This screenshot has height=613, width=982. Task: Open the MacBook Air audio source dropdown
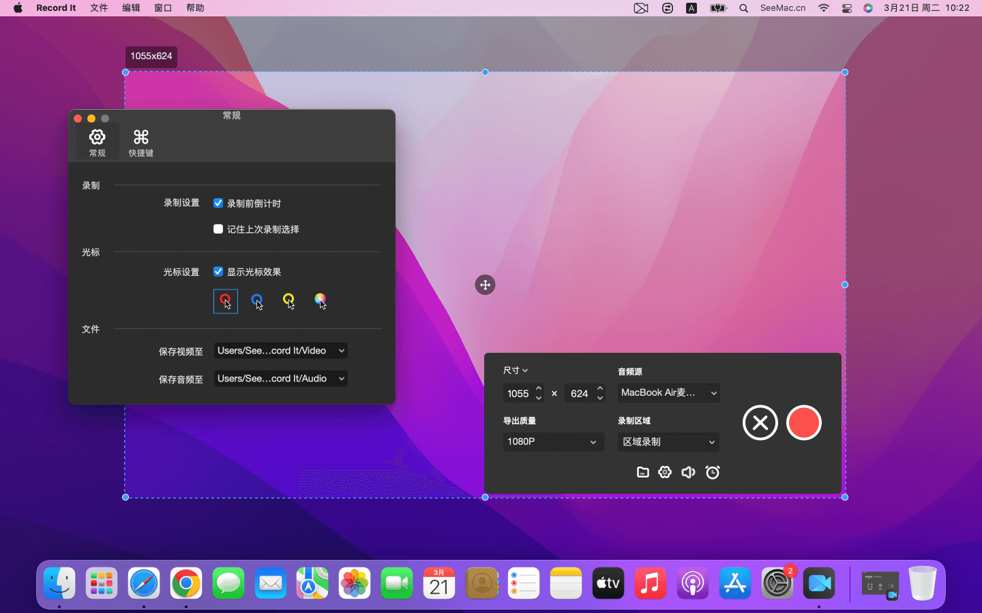click(668, 393)
